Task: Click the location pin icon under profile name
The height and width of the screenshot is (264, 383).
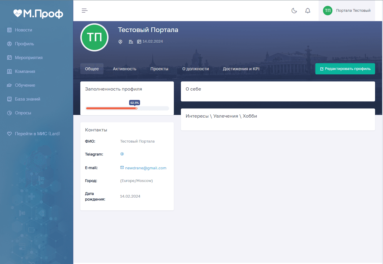Action: point(120,42)
